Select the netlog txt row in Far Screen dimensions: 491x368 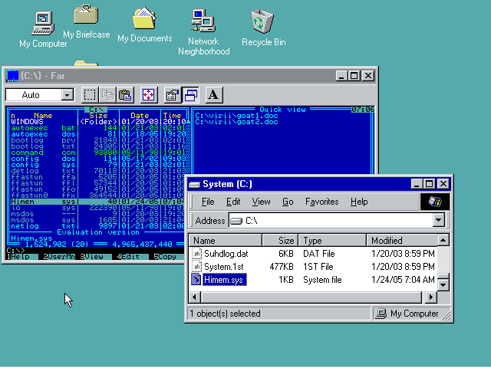[x=98, y=226]
